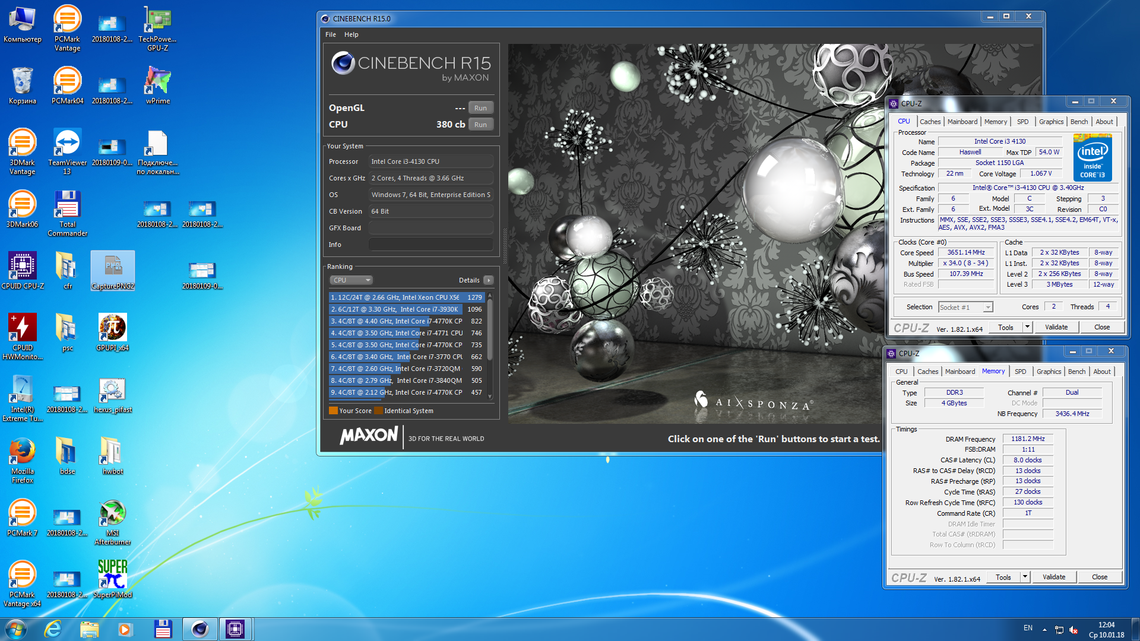Switch to Graphics tab in upper CPU-Z

[x=1051, y=122]
